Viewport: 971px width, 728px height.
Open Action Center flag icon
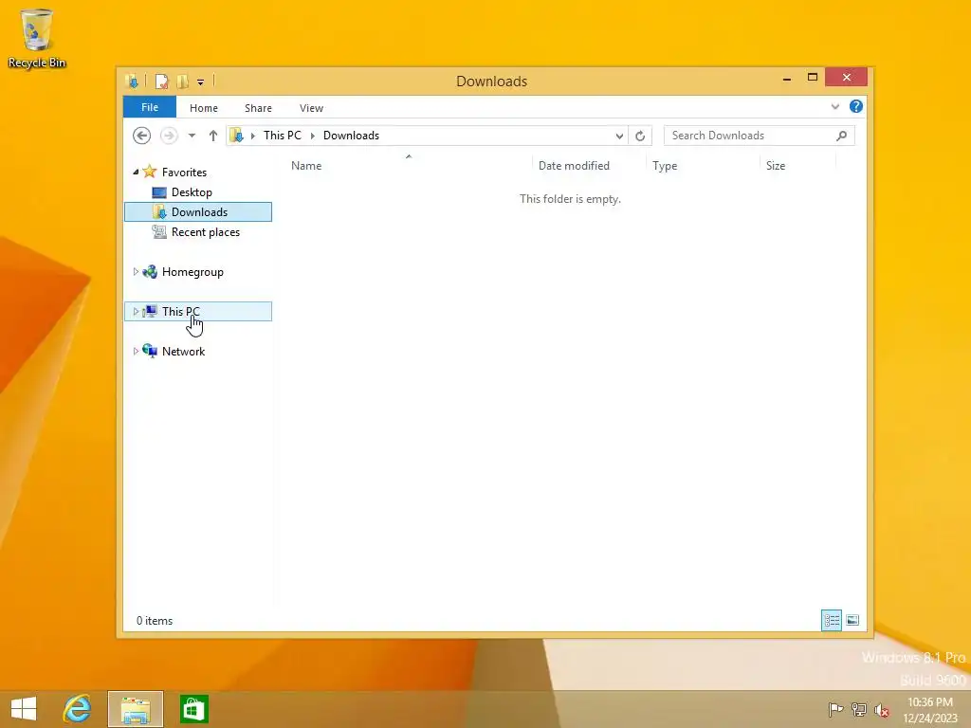pyautogui.click(x=836, y=709)
